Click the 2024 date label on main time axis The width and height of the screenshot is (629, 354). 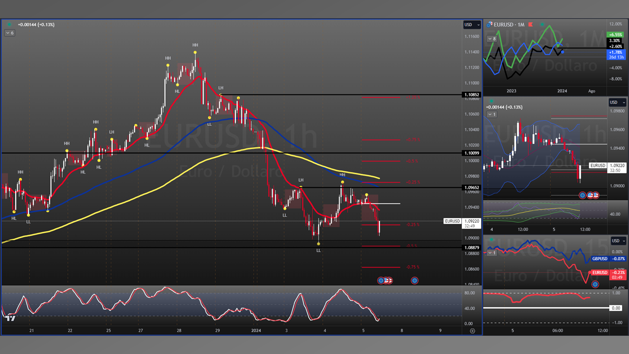[x=257, y=331]
